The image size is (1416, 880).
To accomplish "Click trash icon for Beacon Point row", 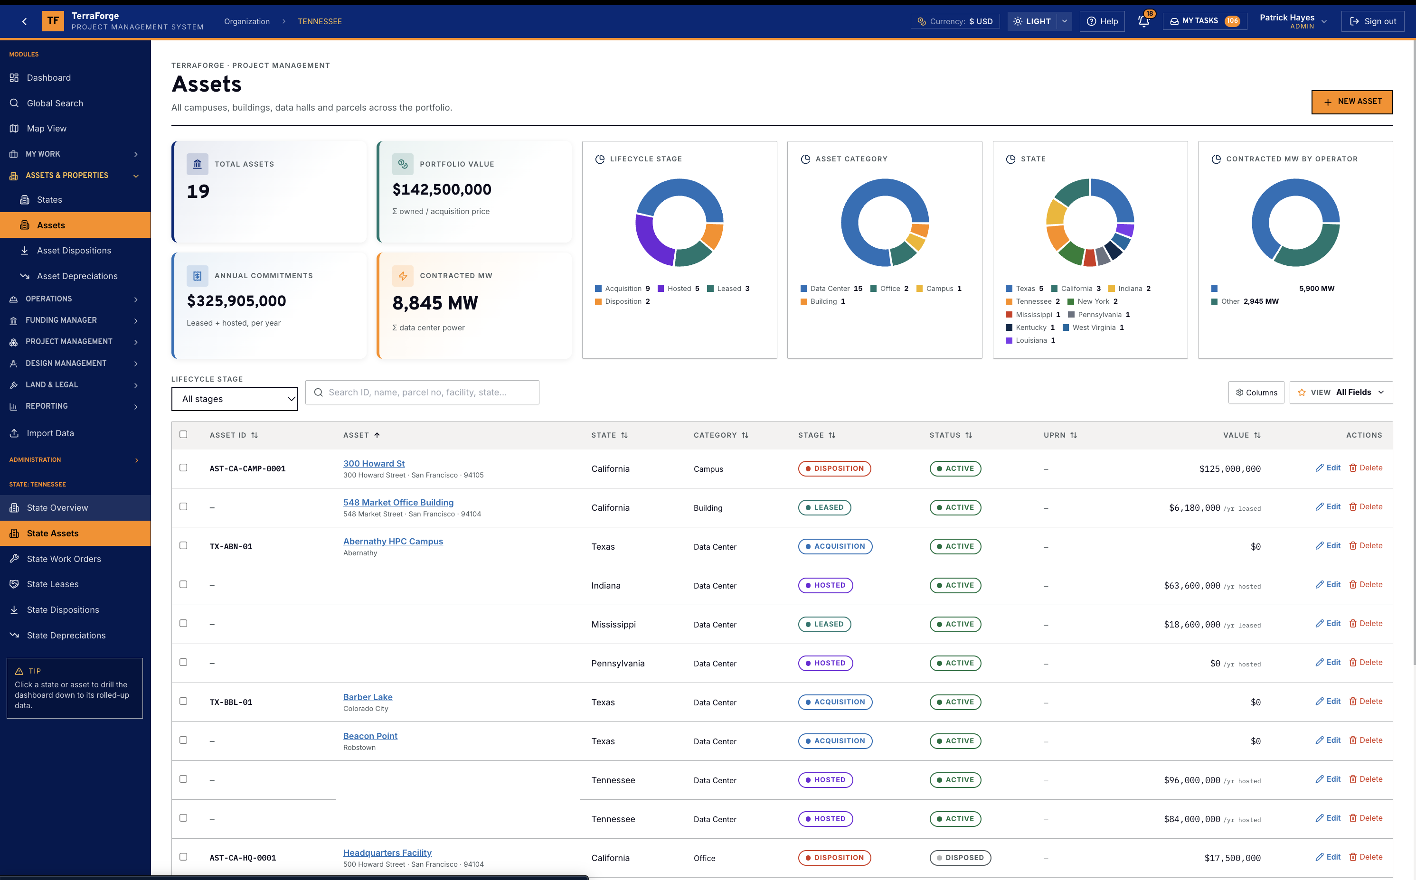I will pos(1352,740).
